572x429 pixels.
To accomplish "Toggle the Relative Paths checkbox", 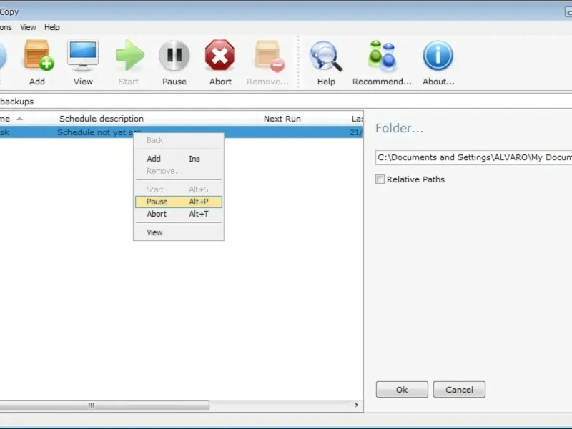I will click(x=380, y=179).
